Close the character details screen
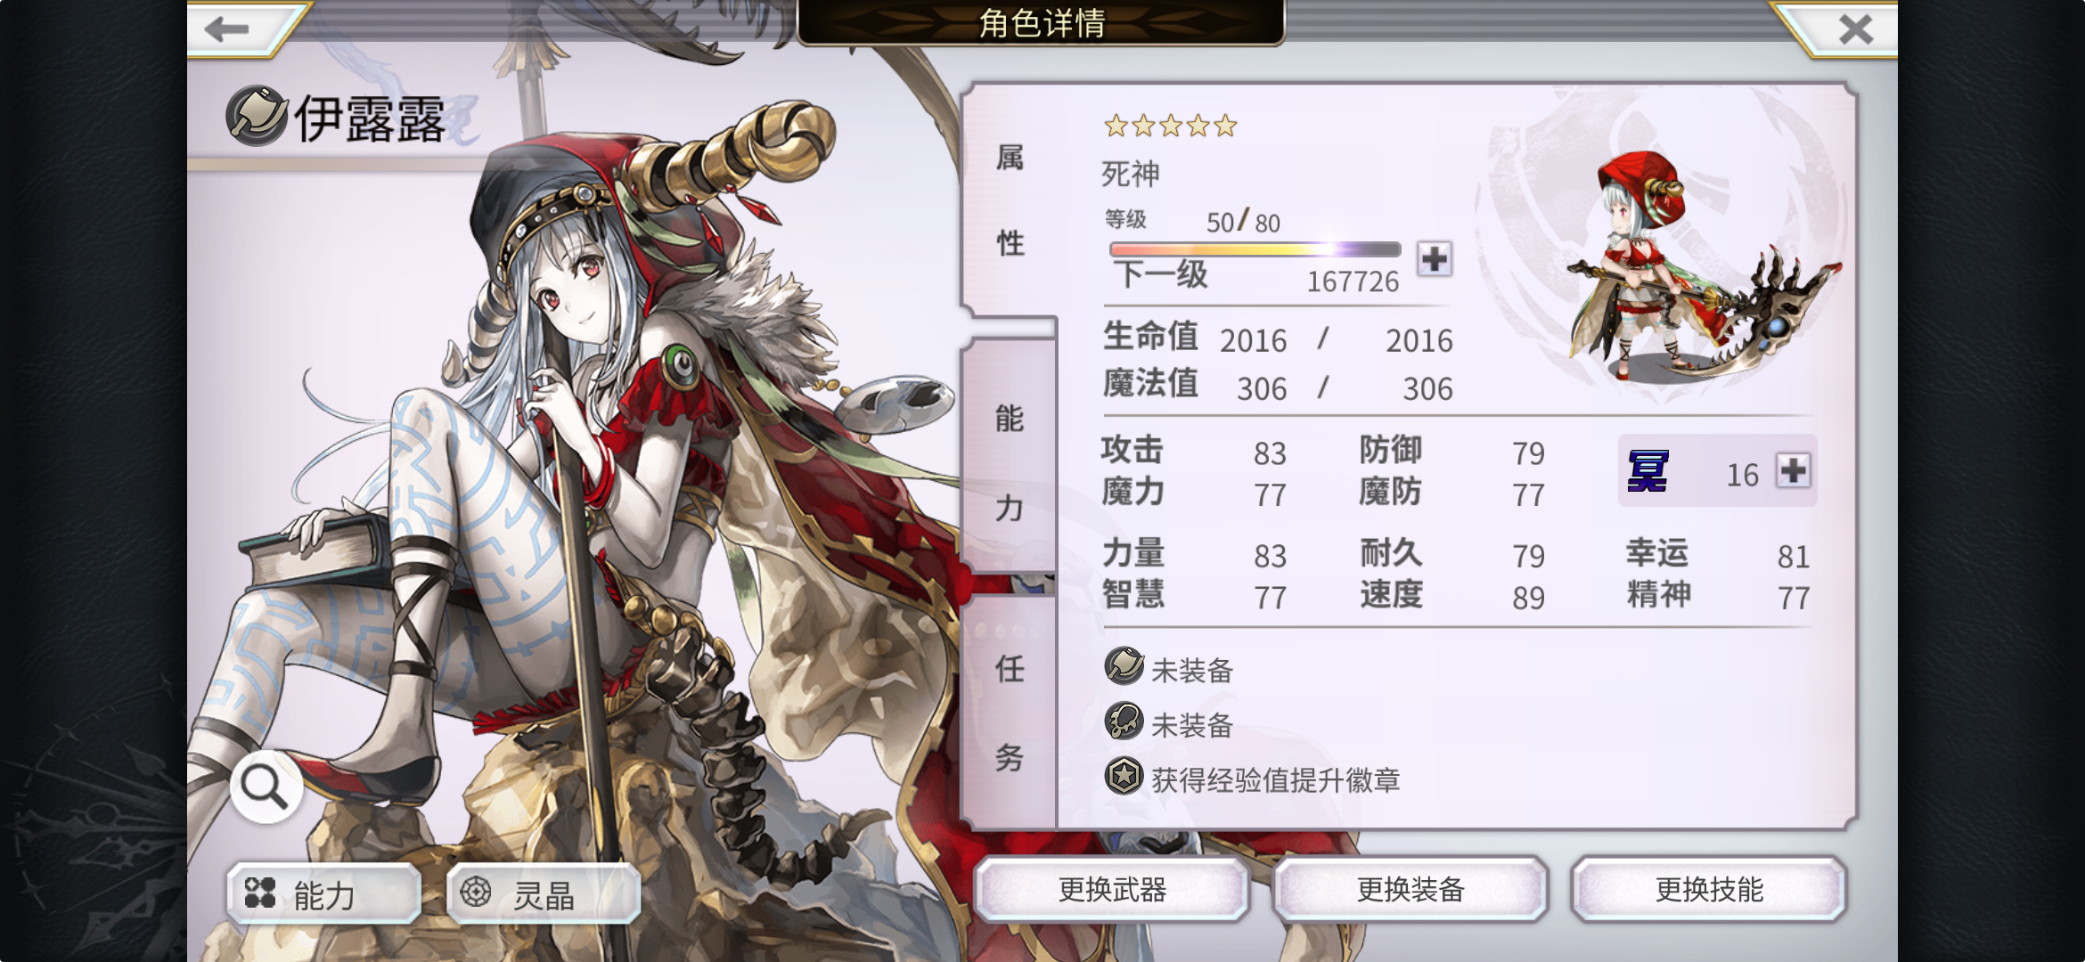 [x=1854, y=29]
